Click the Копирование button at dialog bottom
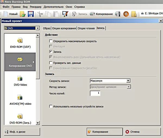Screen dimensions: 163x138 [x=105, y=132]
